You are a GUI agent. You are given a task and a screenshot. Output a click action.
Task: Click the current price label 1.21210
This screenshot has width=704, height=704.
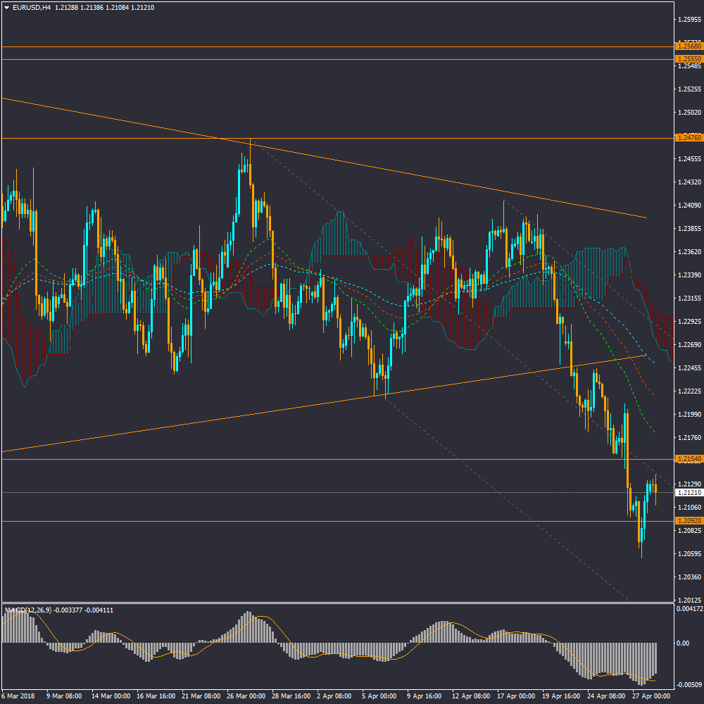(686, 493)
